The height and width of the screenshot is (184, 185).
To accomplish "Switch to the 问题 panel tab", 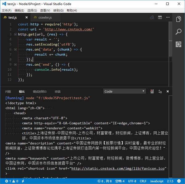I will [8, 91].
